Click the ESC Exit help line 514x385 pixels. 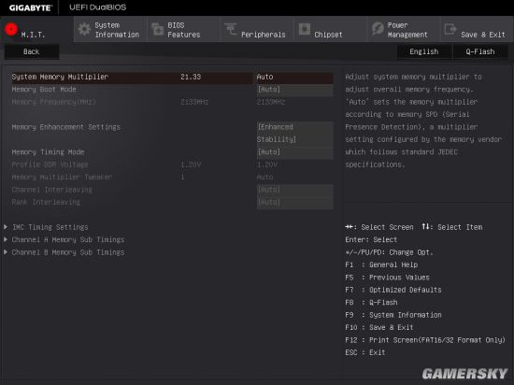point(364,352)
